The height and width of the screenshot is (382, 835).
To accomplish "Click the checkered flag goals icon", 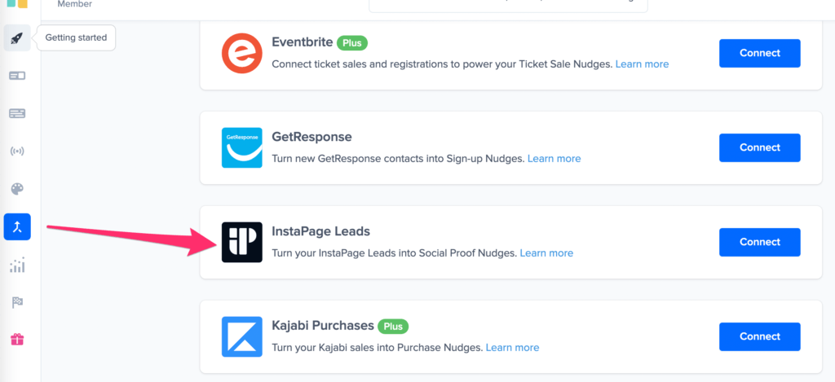I will click(x=17, y=302).
